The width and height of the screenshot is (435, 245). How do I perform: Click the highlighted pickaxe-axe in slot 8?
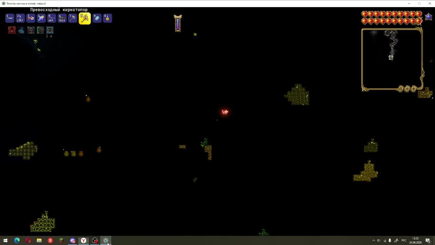(85, 18)
